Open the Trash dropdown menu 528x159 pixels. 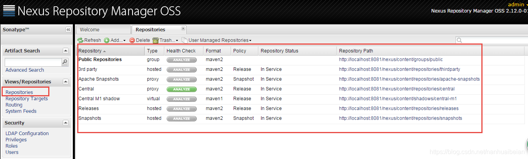pos(165,40)
